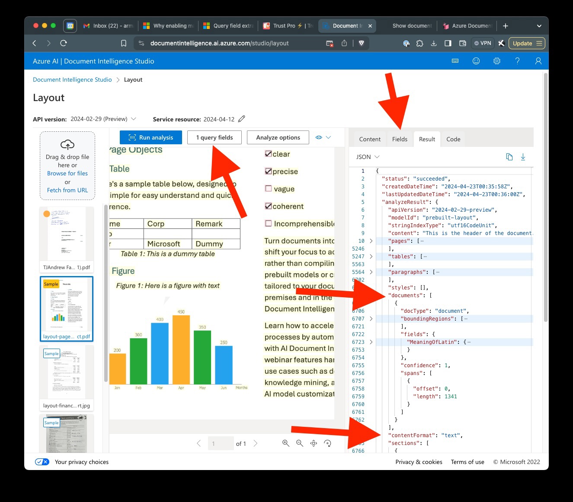Expand the "paragraphs" JSON node
The image size is (573, 502).
[371, 272]
